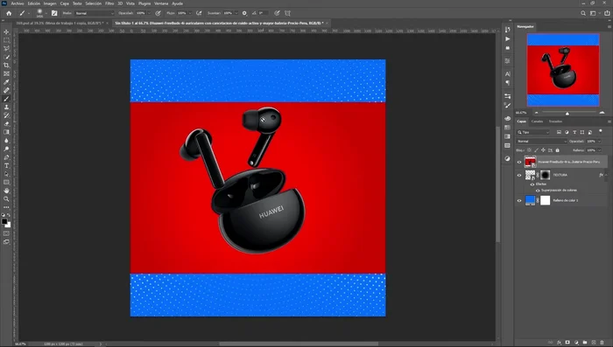The image size is (613, 347).
Task: Open the Imagen menu
Action: click(50, 3)
